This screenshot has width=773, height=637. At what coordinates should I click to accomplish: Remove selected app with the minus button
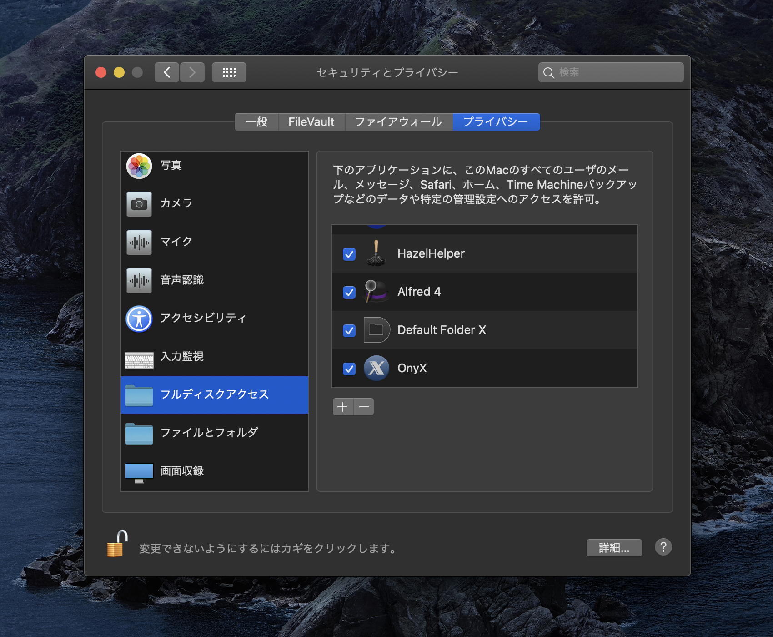click(x=364, y=407)
